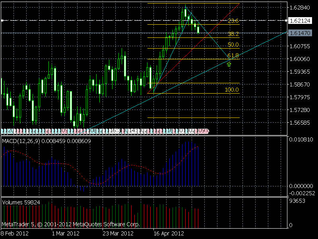This screenshot has width=318, height=239.
Task: Select the most recent candlestick on chart
Action: click(198, 29)
